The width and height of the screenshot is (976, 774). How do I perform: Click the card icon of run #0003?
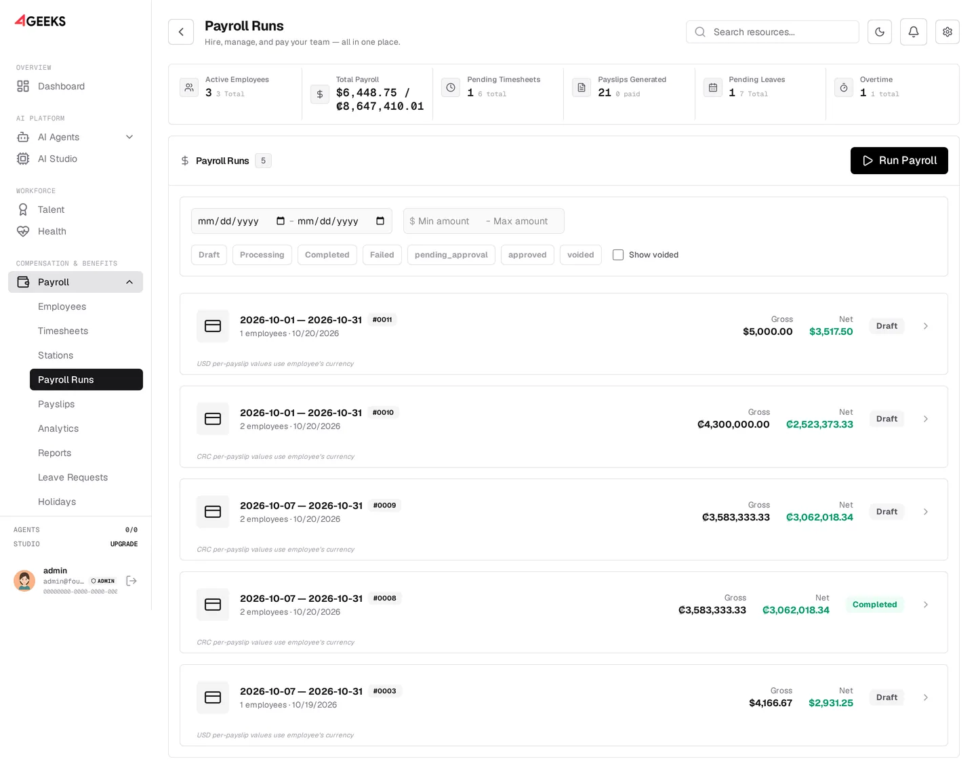click(213, 697)
